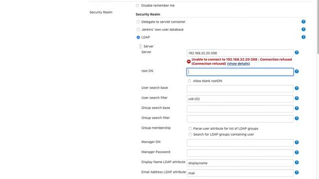
Task: Choose Parse user attribute for LDAP groups
Action: pyautogui.click(x=190, y=129)
